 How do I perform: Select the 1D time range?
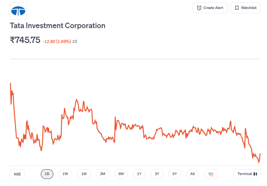tap(47, 174)
